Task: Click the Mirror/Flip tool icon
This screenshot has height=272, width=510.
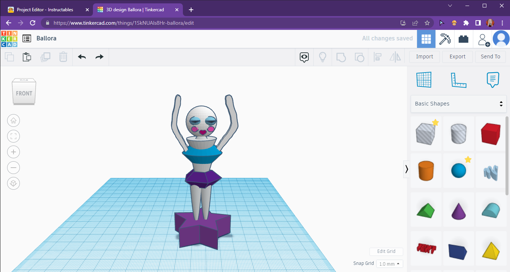Action: pos(395,57)
